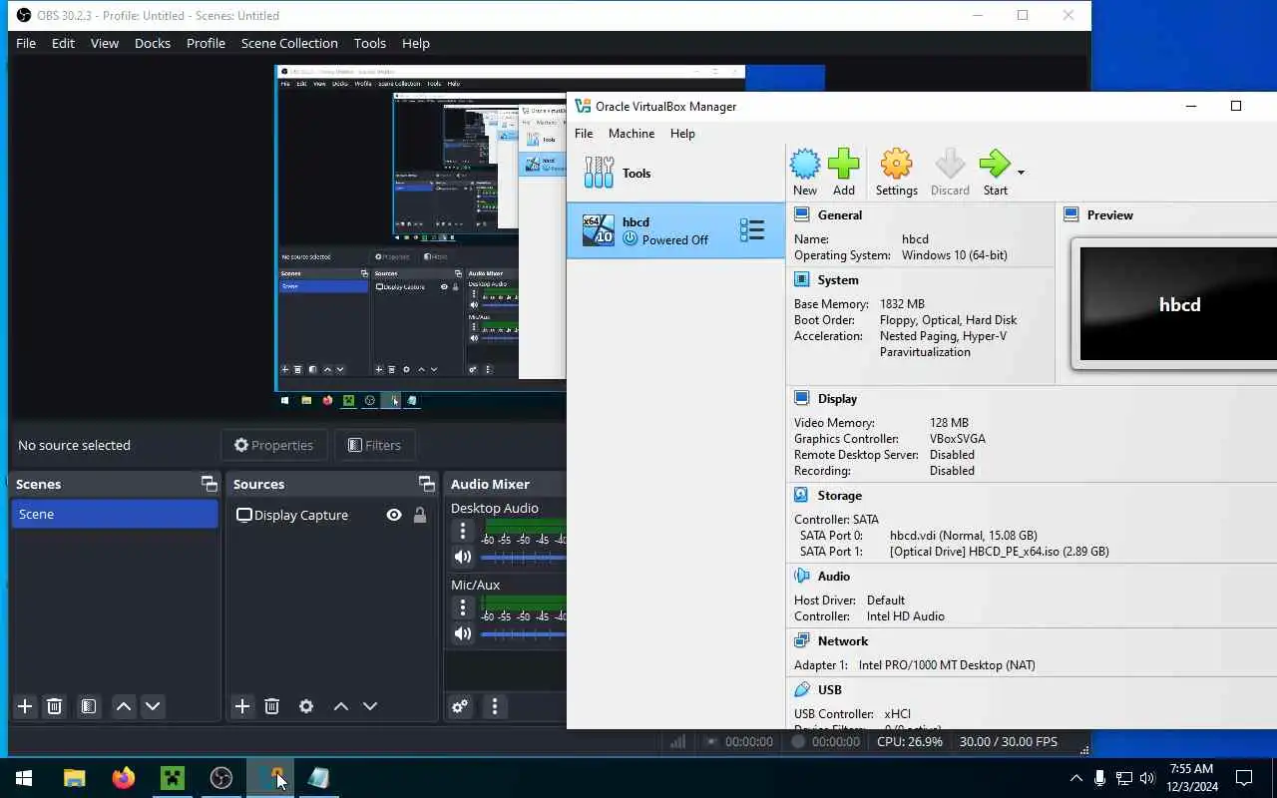This screenshot has height=798, width=1277.
Task: Open OBS Edit menu
Action: pos(63,43)
